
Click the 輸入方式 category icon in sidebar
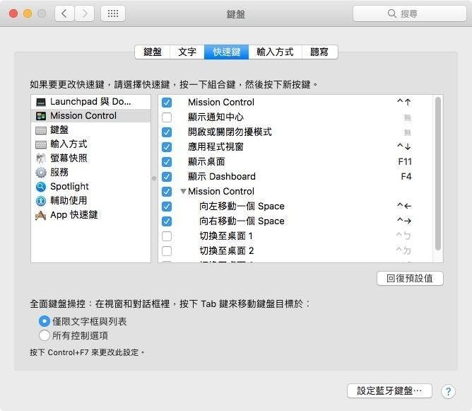41,144
